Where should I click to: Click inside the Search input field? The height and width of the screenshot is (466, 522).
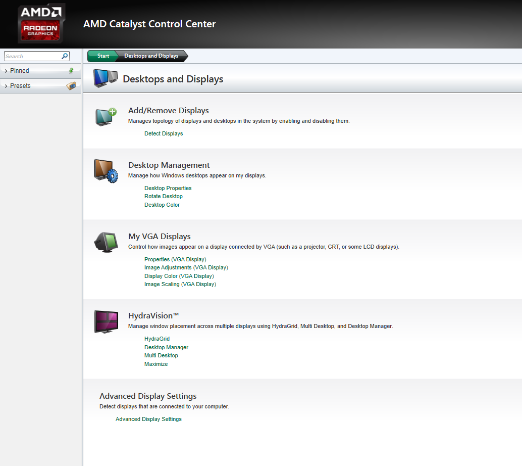[x=31, y=56]
